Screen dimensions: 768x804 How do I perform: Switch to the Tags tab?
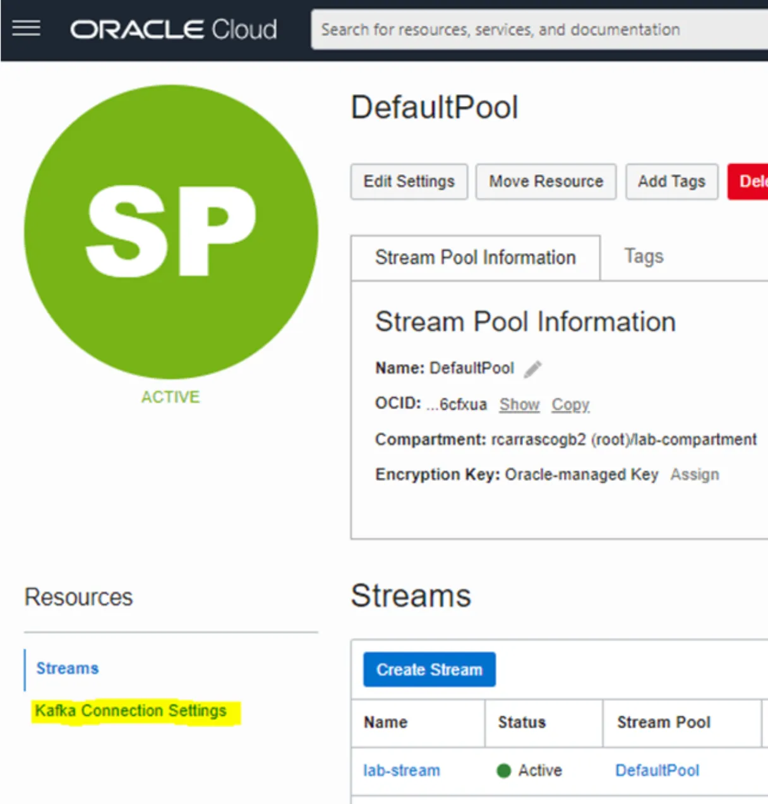click(644, 256)
